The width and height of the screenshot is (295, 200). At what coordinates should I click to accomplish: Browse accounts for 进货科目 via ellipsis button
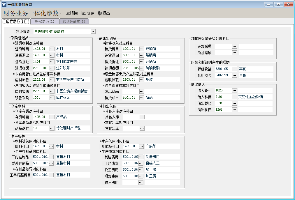[52, 49]
